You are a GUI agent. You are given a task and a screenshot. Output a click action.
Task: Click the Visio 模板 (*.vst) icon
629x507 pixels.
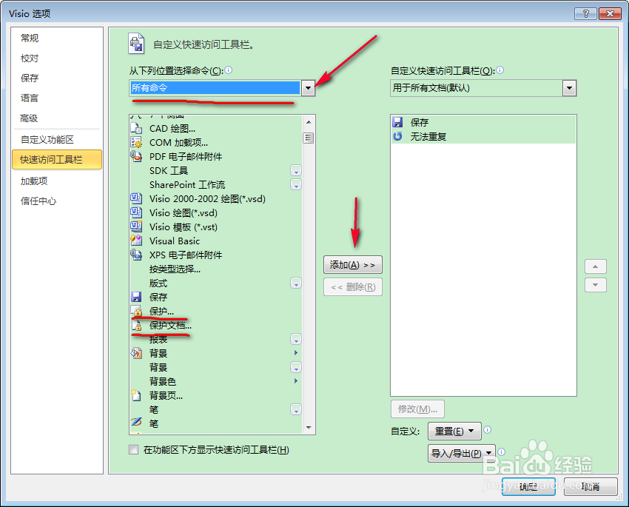pos(136,226)
